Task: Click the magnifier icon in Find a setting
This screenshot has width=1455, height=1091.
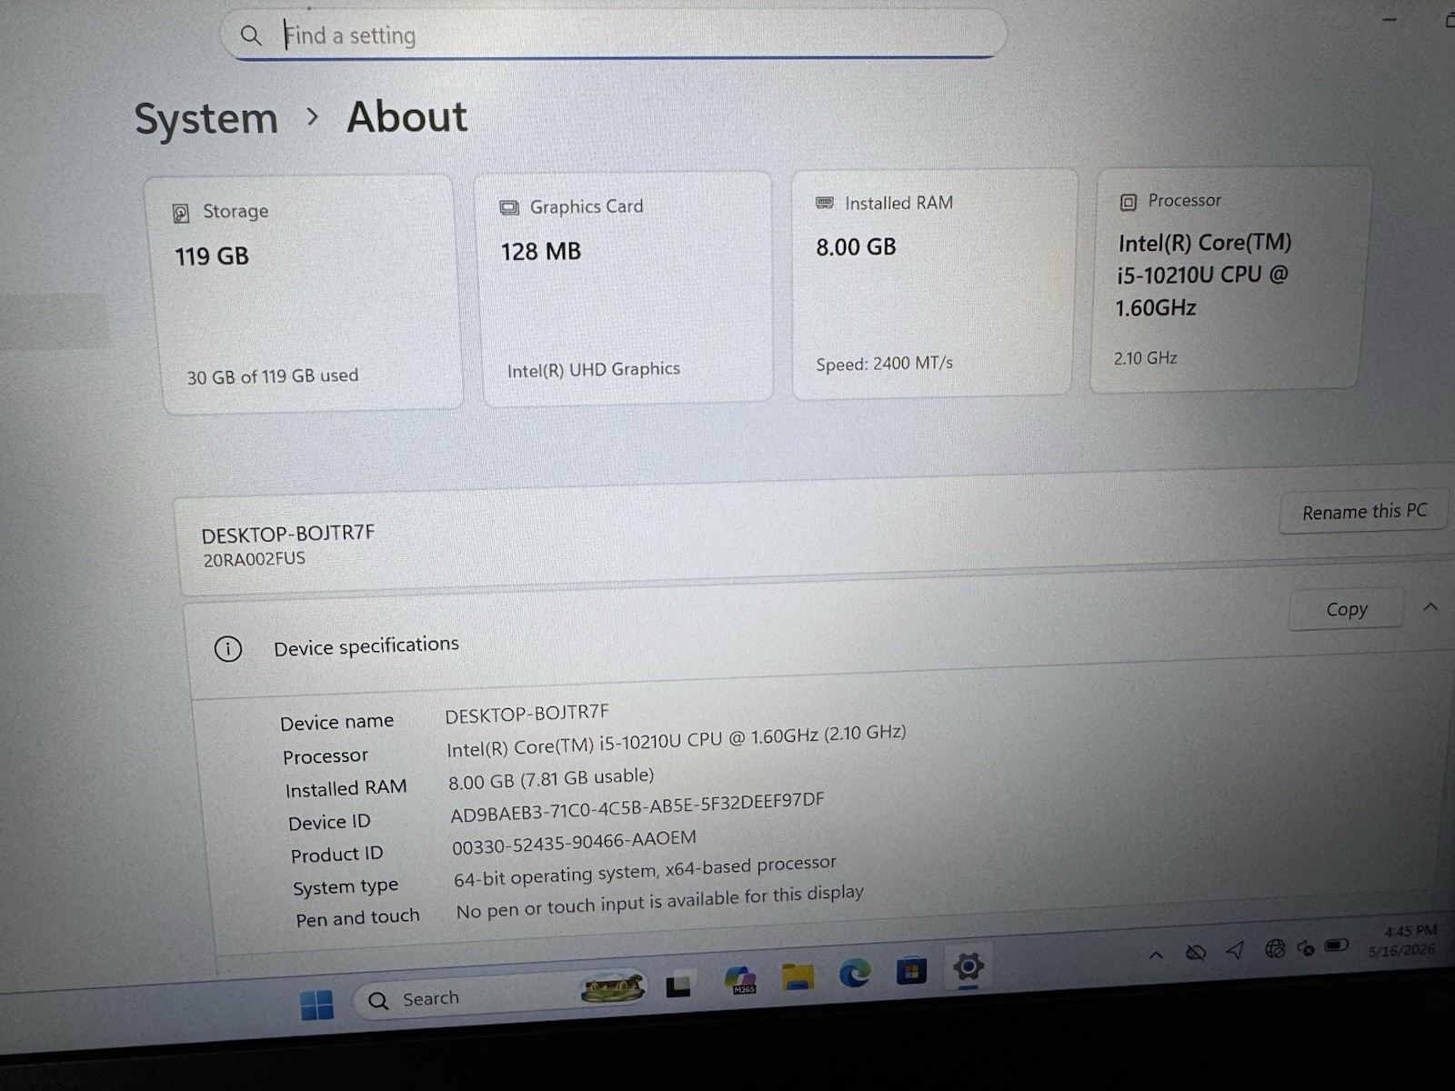Action: (251, 35)
